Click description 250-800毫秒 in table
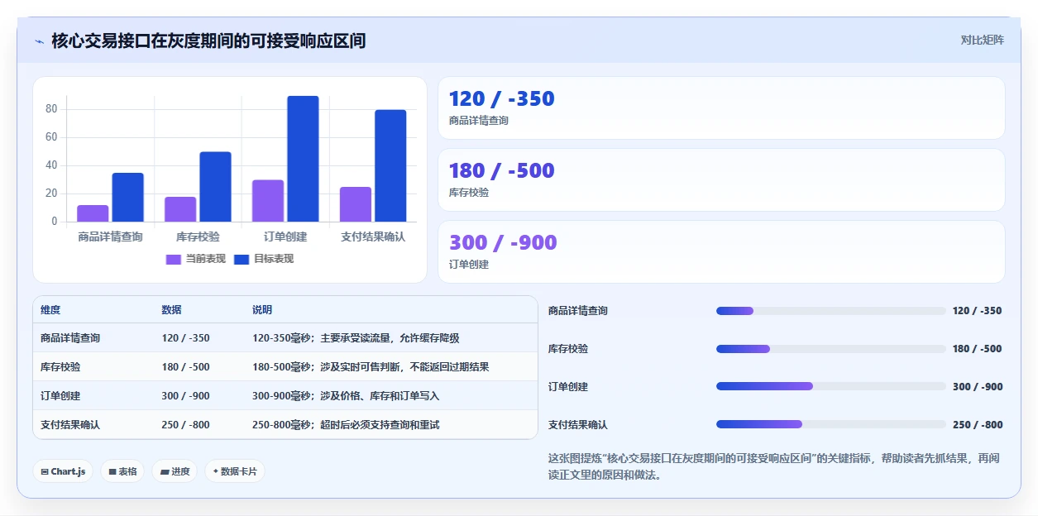 coord(346,425)
